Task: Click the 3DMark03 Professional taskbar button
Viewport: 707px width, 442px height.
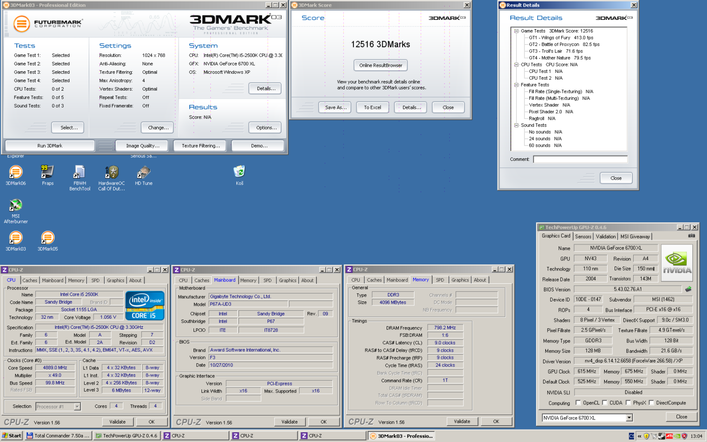Action: pos(401,436)
